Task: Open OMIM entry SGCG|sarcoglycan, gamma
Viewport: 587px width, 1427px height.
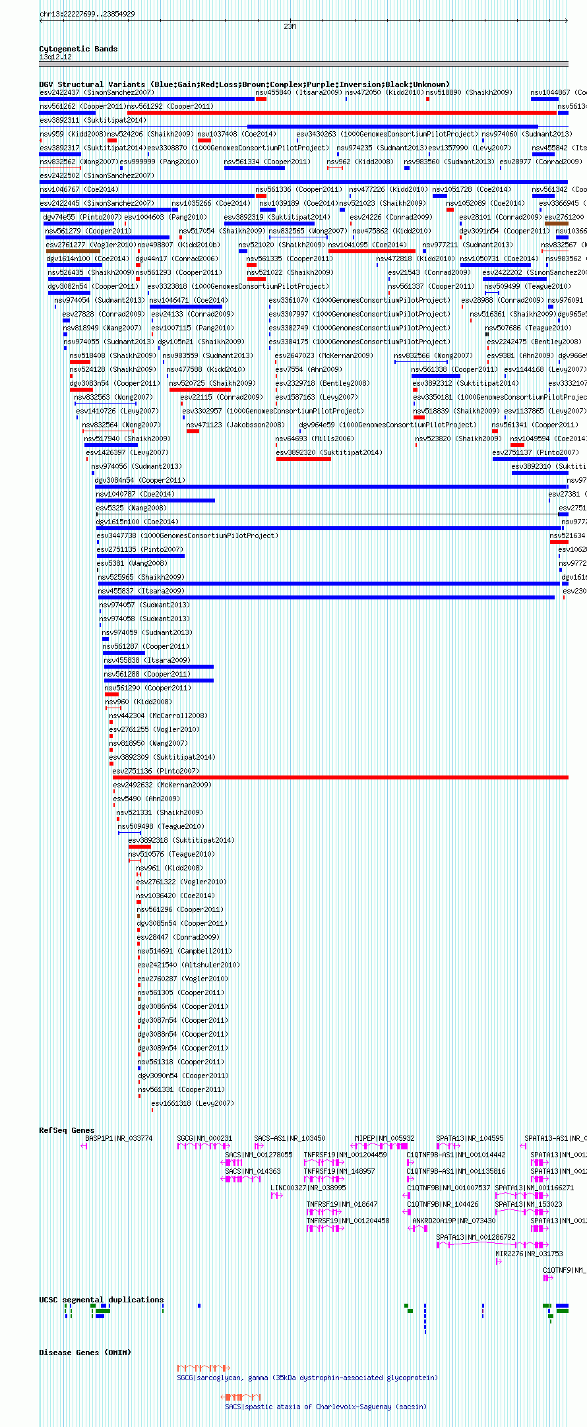Action: (x=307, y=1378)
